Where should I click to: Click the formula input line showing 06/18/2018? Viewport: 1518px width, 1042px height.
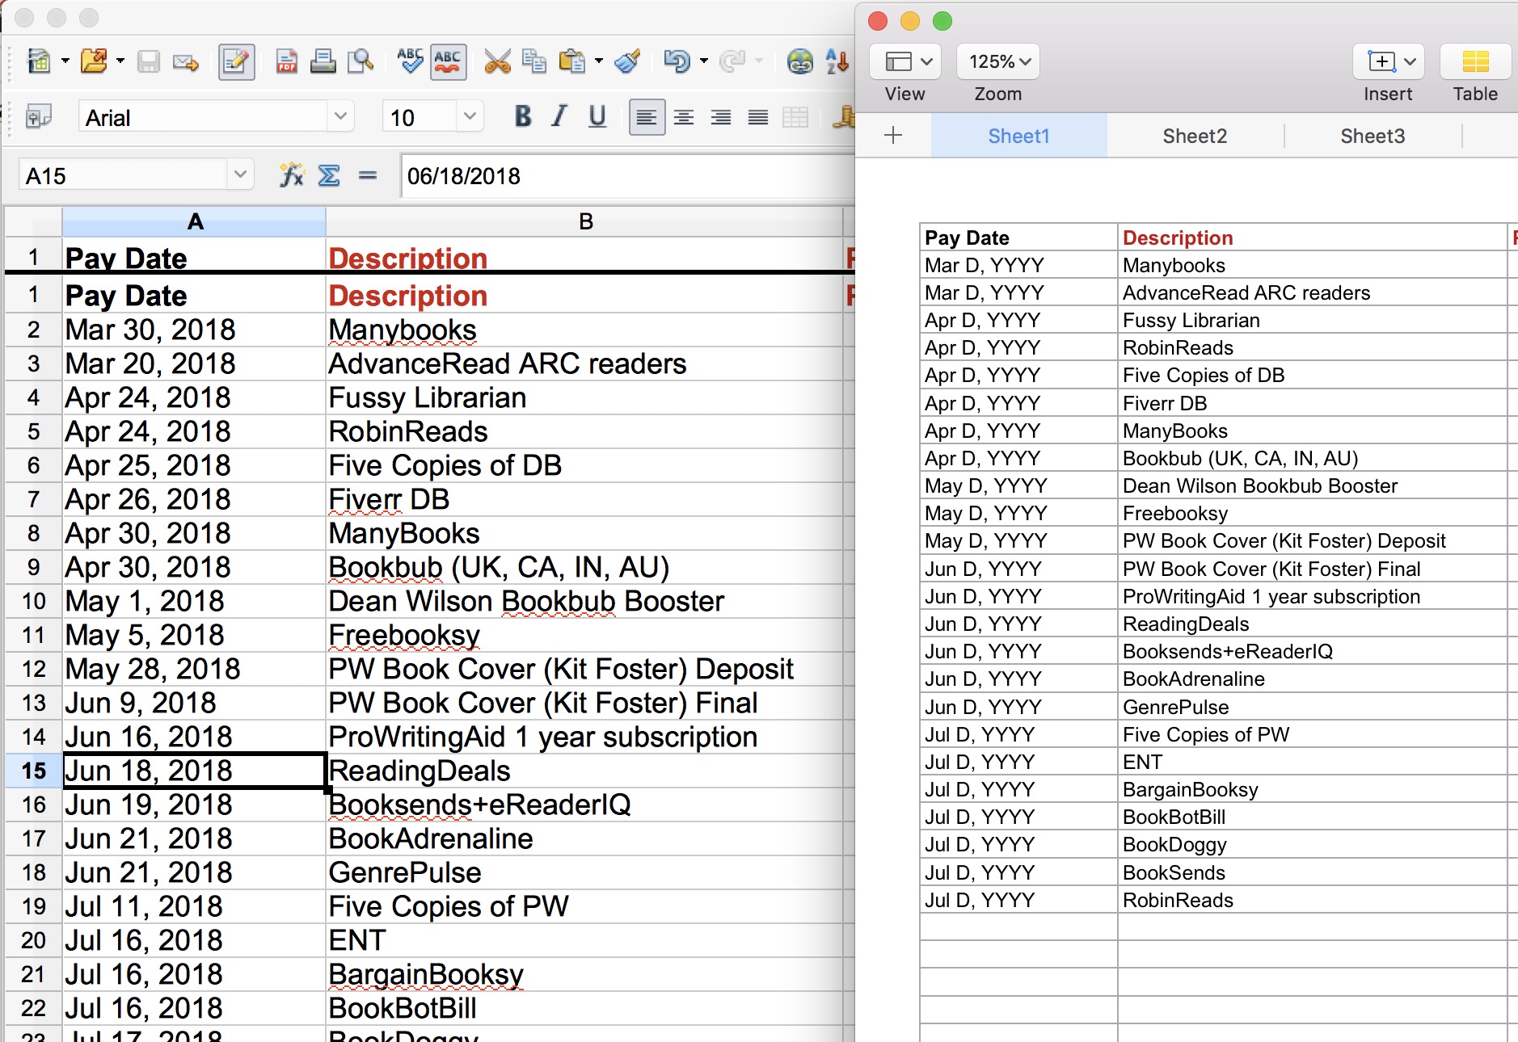[627, 175]
